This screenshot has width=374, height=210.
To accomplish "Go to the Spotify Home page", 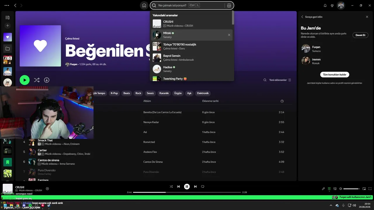I will 144,6.
